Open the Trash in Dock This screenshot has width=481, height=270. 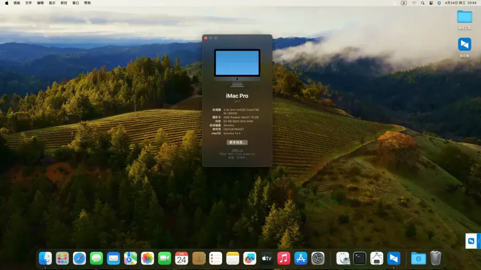tap(435, 258)
